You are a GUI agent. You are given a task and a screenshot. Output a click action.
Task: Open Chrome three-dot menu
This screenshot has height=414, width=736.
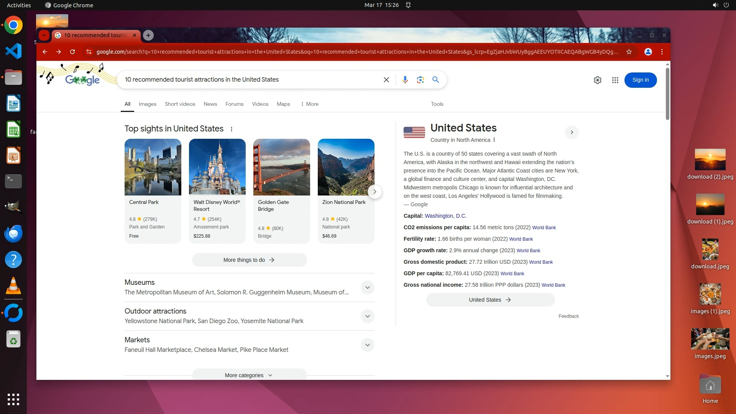(x=662, y=52)
